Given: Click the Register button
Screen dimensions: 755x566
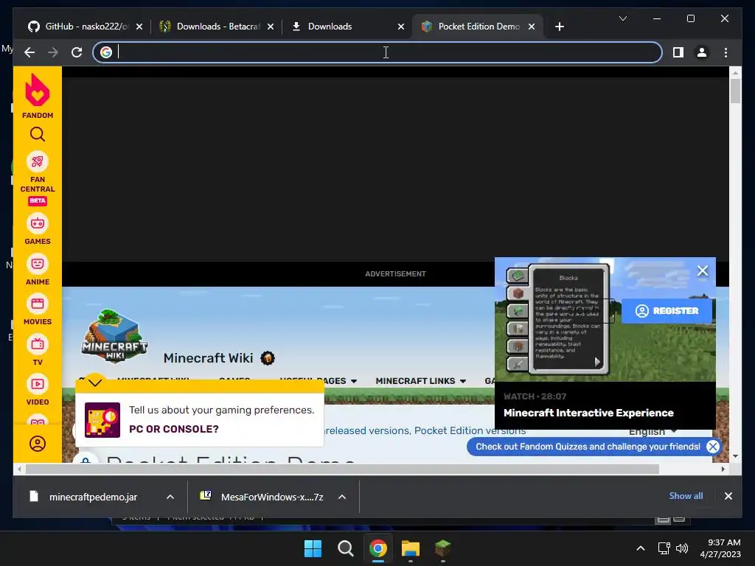Looking at the screenshot, I should click(667, 311).
